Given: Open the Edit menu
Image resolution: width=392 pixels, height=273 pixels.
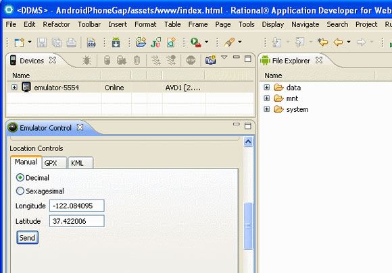Looking at the screenshot, I should click(x=30, y=24).
